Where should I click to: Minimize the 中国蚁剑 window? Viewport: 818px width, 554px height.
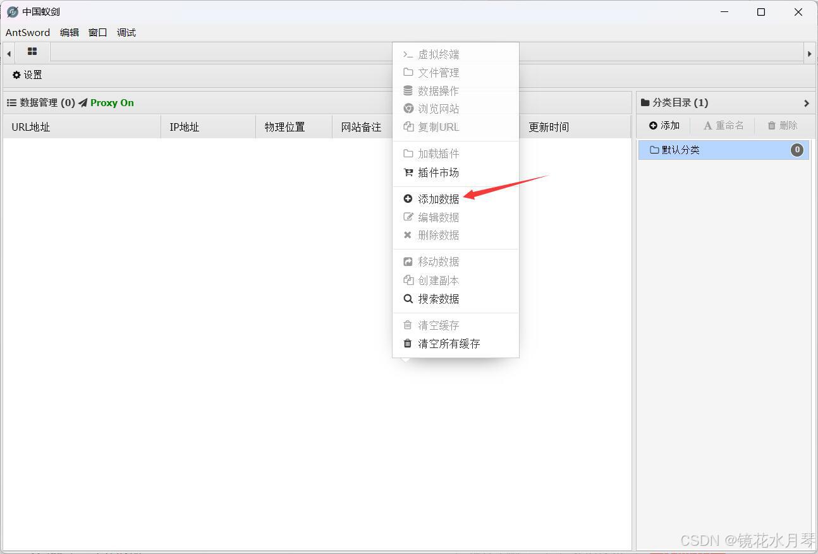click(724, 12)
